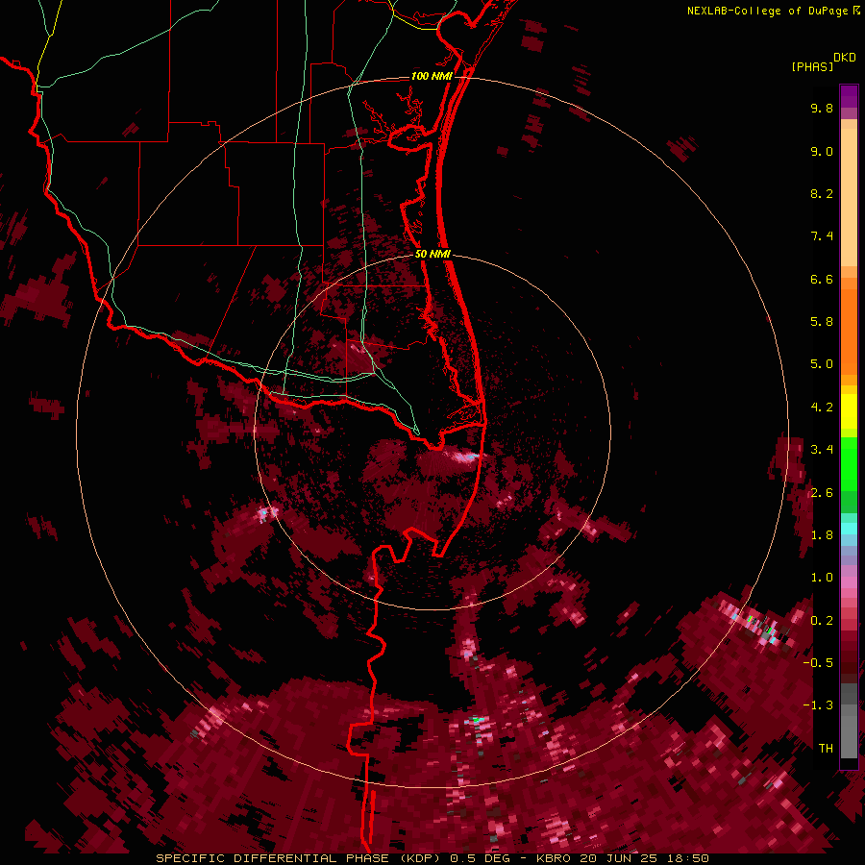Click the [PHAS] label above the color scale

(x=812, y=66)
